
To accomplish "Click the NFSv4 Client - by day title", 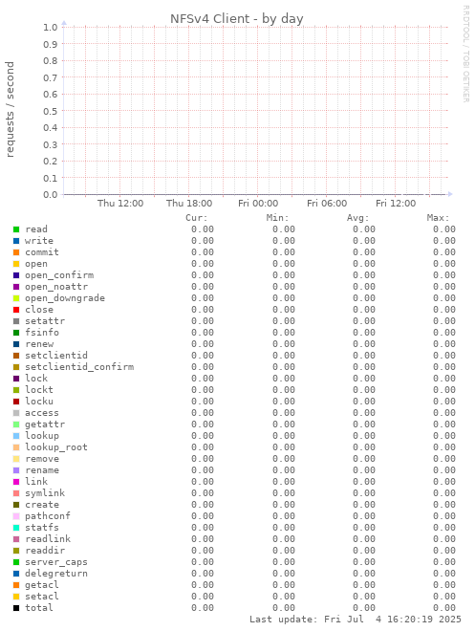I will tap(237, 18).
